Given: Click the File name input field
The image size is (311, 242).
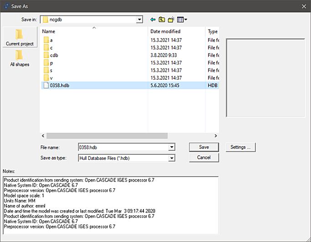Looking at the screenshot, I should tap(123, 147).
